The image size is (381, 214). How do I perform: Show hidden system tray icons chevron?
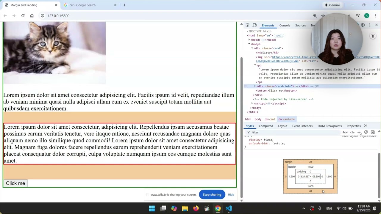click(x=304, y=208)
